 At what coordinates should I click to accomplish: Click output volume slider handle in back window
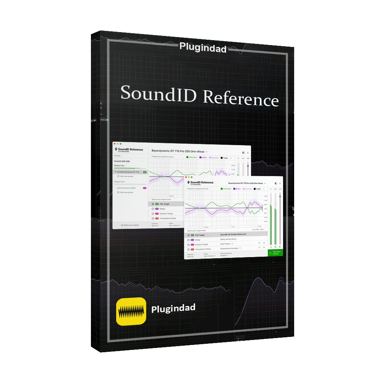coord(248,166)
